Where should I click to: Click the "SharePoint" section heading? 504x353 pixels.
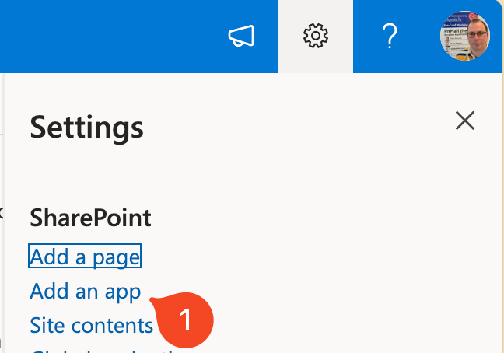click(90, 218)
